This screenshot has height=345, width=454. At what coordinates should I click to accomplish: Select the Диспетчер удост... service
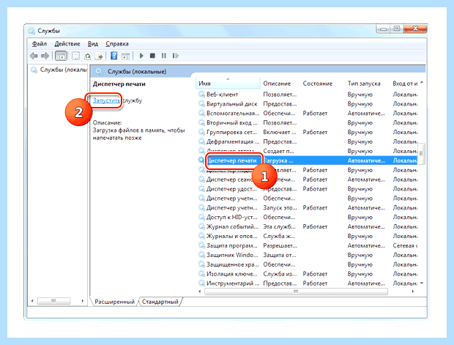(x=308, y=189)
